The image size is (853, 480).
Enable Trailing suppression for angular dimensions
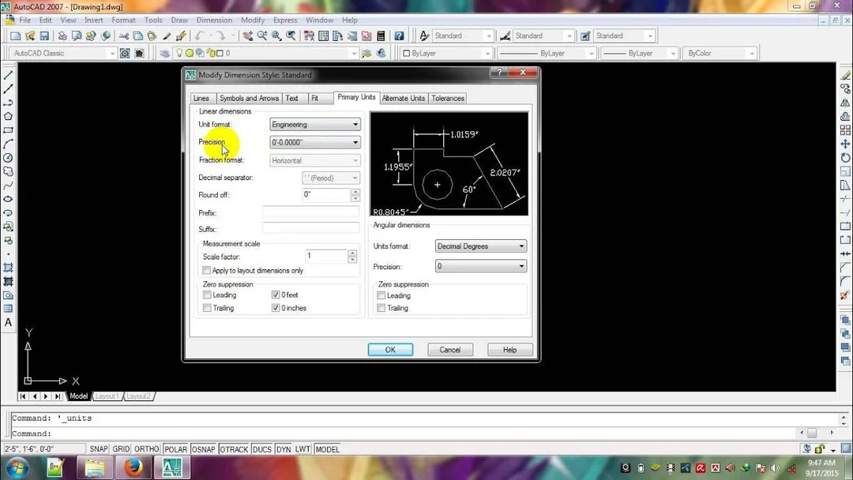381,308
